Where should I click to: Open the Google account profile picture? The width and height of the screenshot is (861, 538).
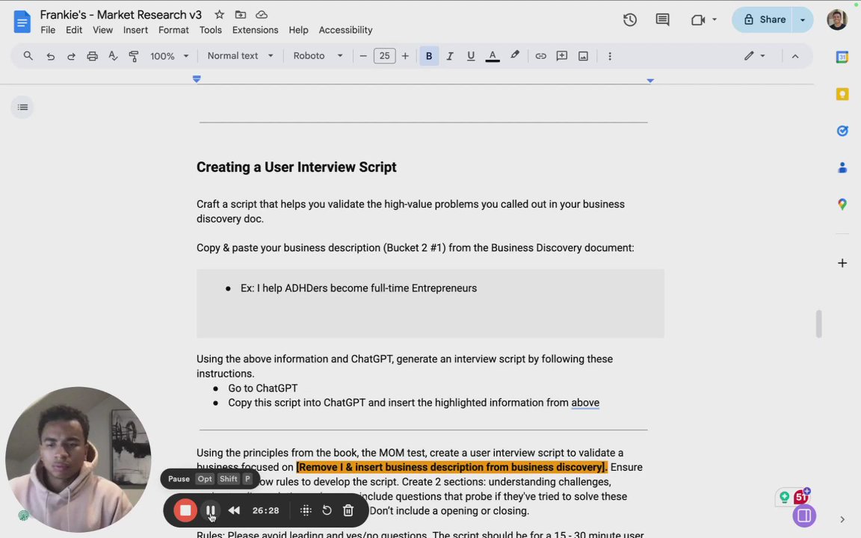pos(837,19)
